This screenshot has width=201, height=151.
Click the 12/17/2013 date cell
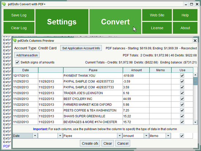click(25, 76)
